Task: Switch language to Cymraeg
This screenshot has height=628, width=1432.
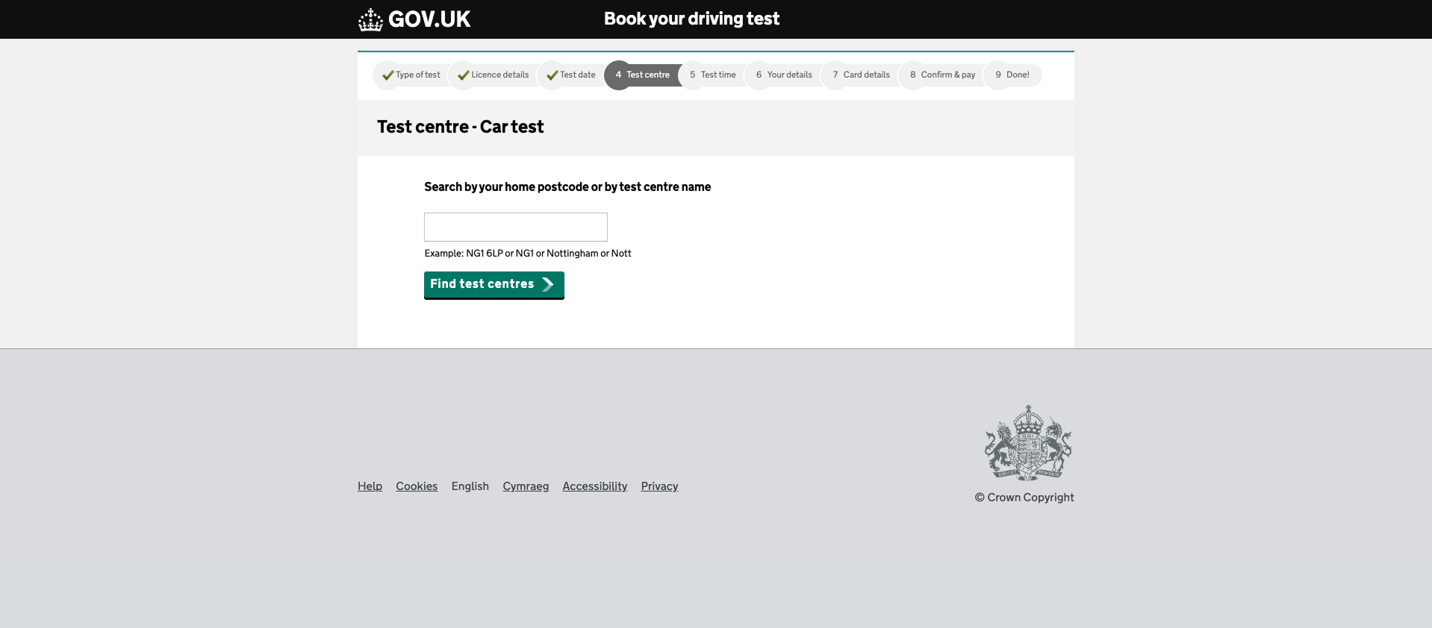Action: [x=526, y=486]
